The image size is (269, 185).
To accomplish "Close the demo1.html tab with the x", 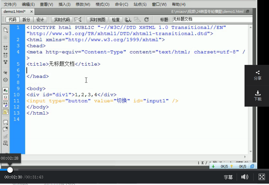I will (x=31, y=12).
